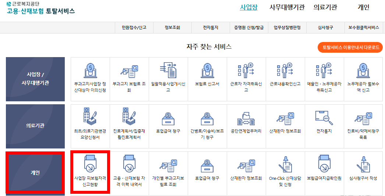385x196 pixels.
Task: Open 예술인·노무제공자 취득신고 icon
Action: point(324,70)
